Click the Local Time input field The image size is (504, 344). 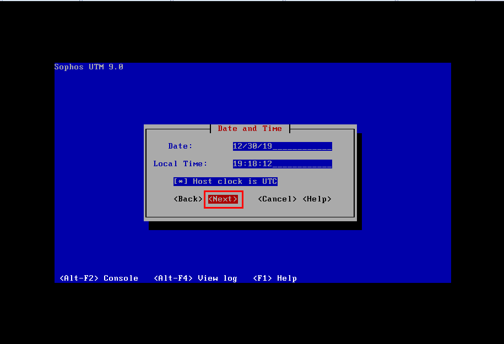click(x=282, y=164)
